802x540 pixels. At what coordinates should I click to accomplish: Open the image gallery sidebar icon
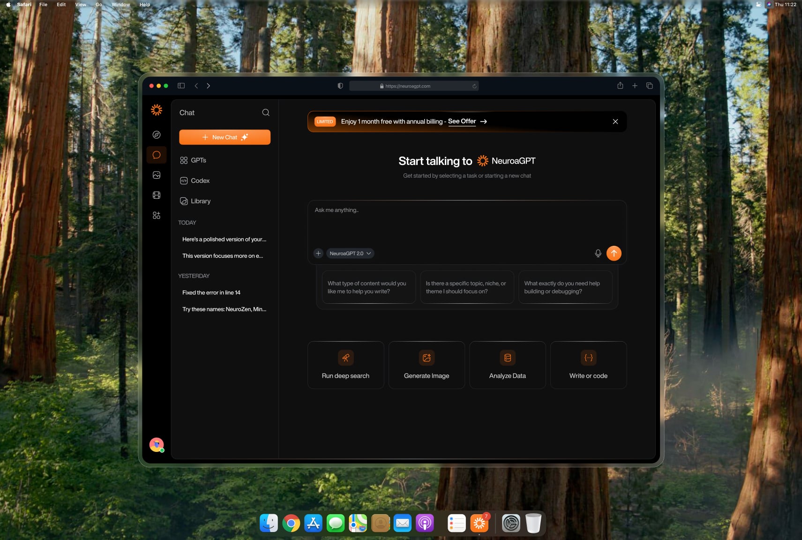pos(157,175)
